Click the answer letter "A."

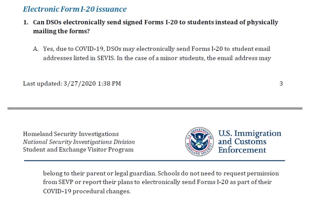(36, 49)
